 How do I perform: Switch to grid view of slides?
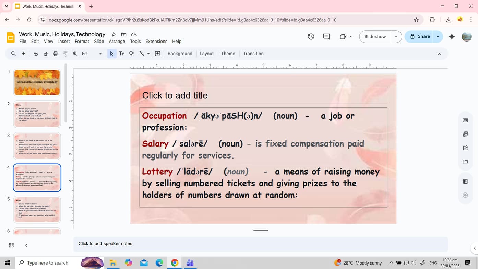(x=11, y=245)
